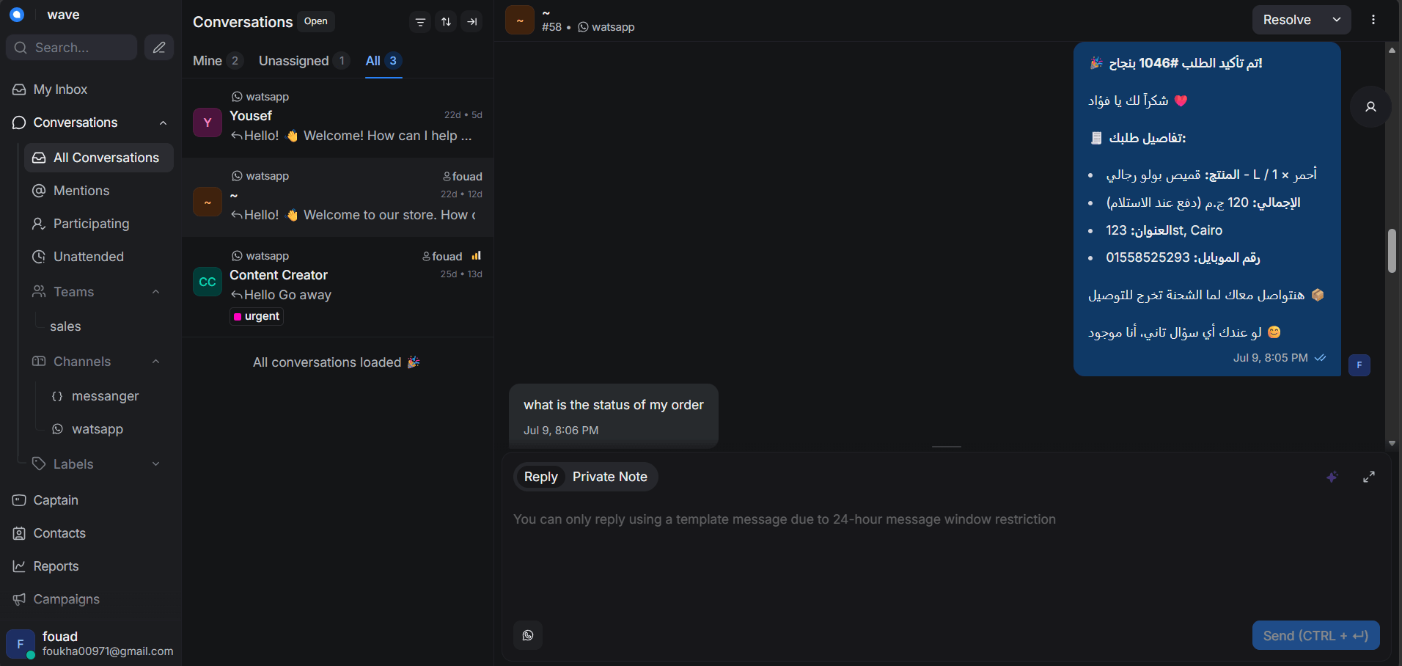Click the sort conversations arrows icon
This screenshot has width=1402, height=666.
click(x=446, y=22)
